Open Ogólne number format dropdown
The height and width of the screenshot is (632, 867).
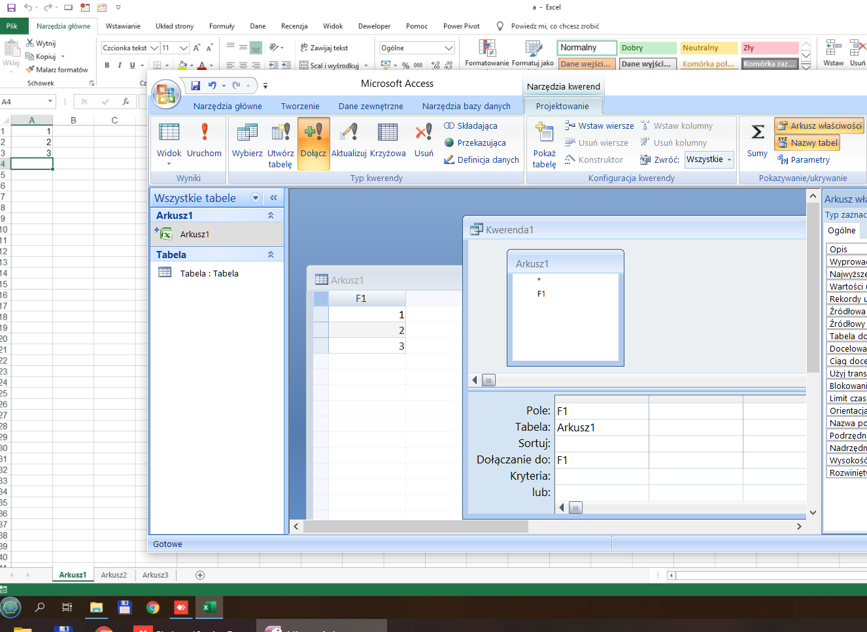pos(449,48)
